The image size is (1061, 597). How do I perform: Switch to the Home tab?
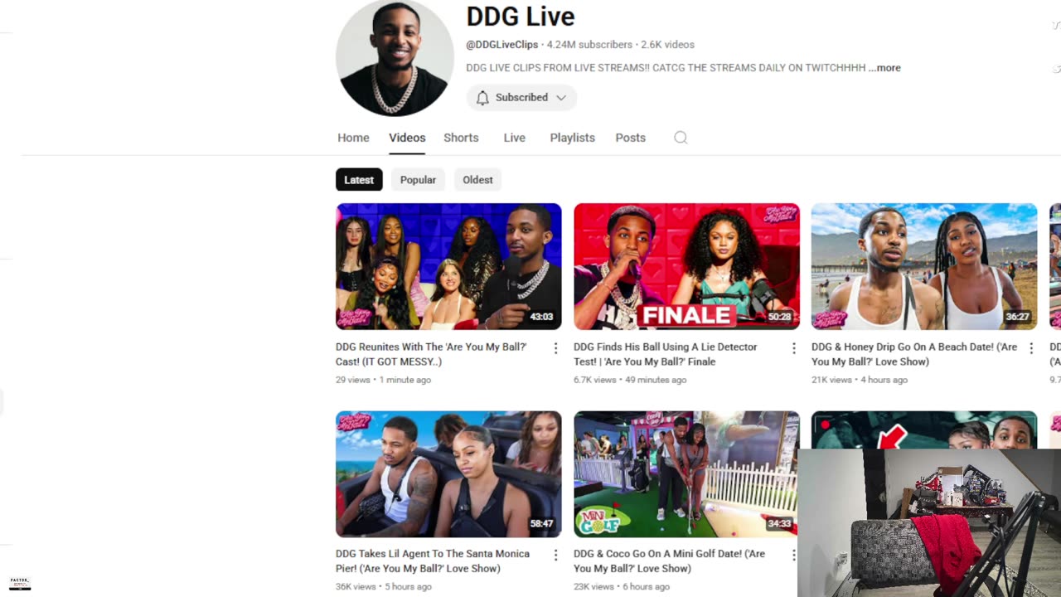click(x=353, y=138)
